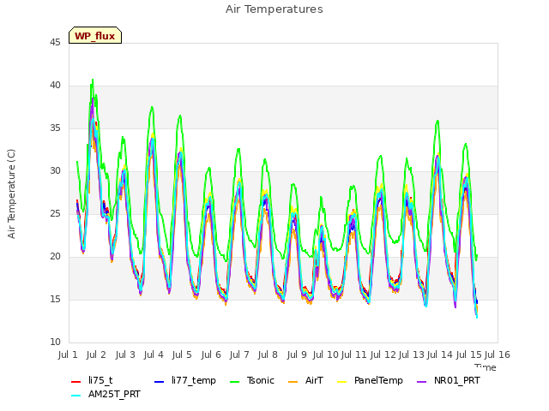Click the 15 y-axis tick label

(x=55, y=299)
